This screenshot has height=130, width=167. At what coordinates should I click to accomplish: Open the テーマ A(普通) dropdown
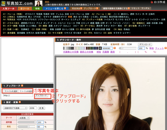pos(24,118)
